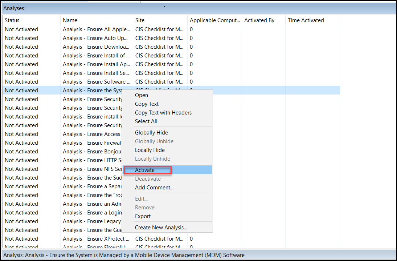Viewport: 397px width, 261px height.
Task: Sort by Applicable Computers column
Action: point(214,20)
